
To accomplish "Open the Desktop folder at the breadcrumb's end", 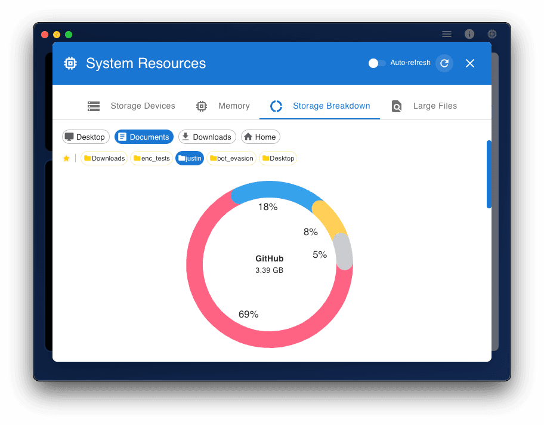I will click(278, 158).
